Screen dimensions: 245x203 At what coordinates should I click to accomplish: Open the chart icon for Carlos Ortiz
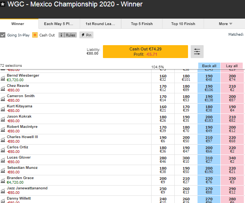(x=3, y=150)
